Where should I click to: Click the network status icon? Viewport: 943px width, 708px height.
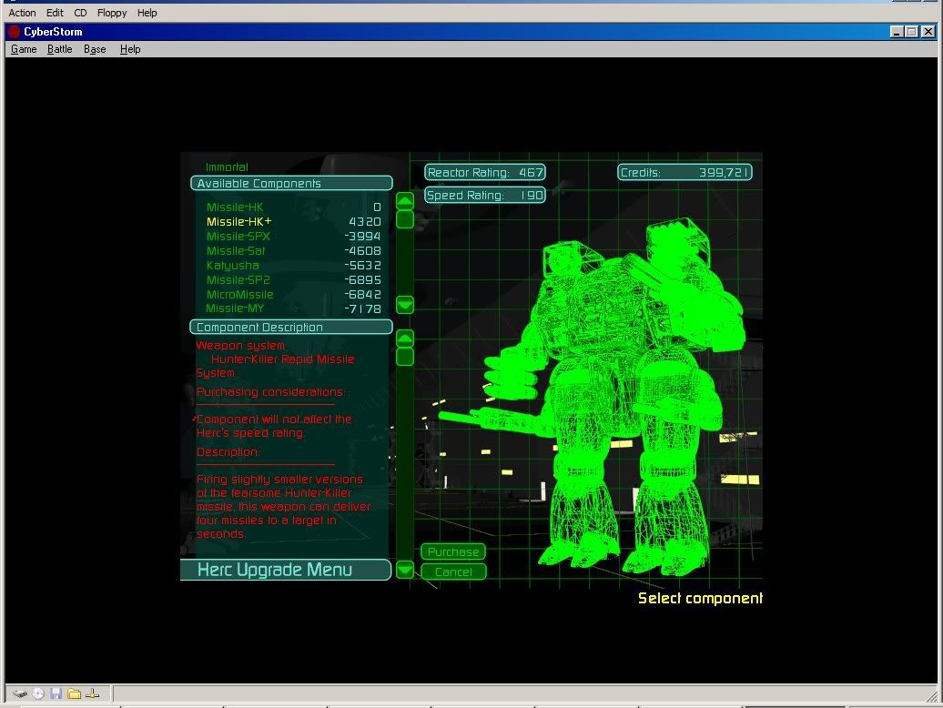(92, 693)
